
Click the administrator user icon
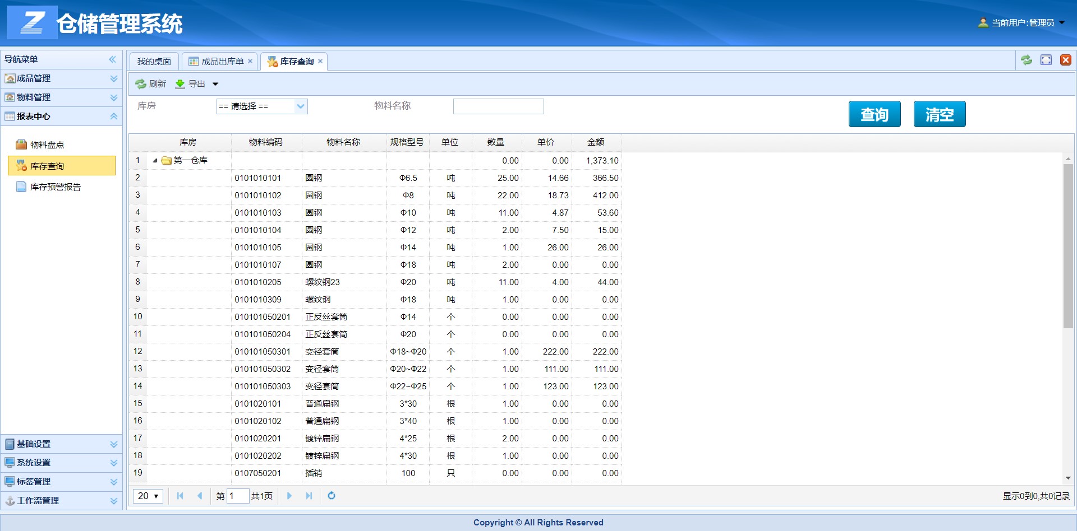tap(983, 22)
